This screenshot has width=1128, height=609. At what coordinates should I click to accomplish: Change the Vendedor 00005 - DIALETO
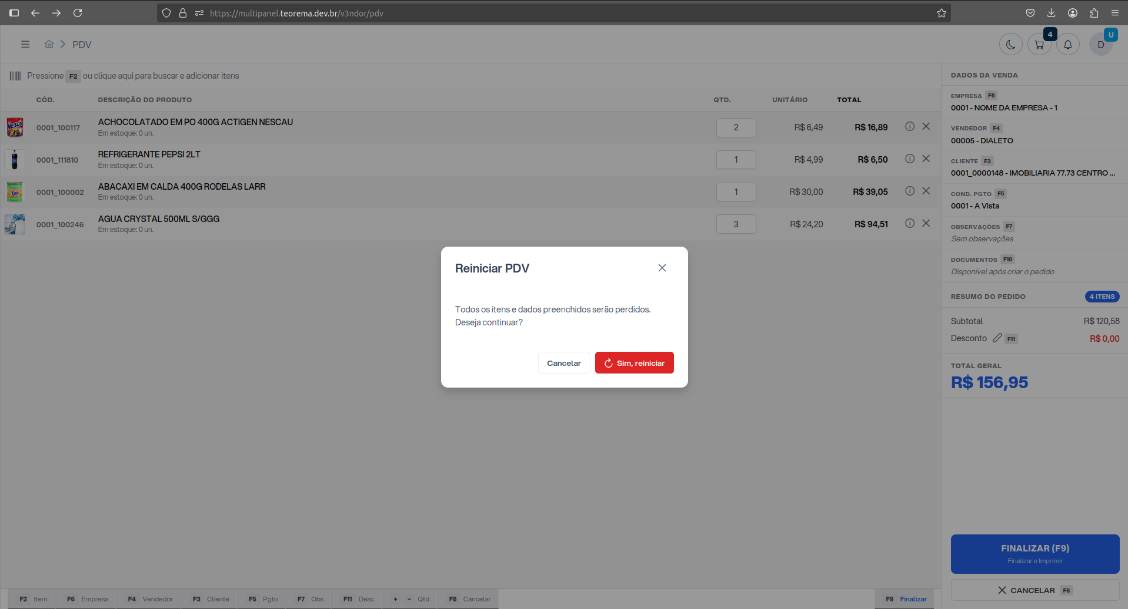(x=1034, y=134)
